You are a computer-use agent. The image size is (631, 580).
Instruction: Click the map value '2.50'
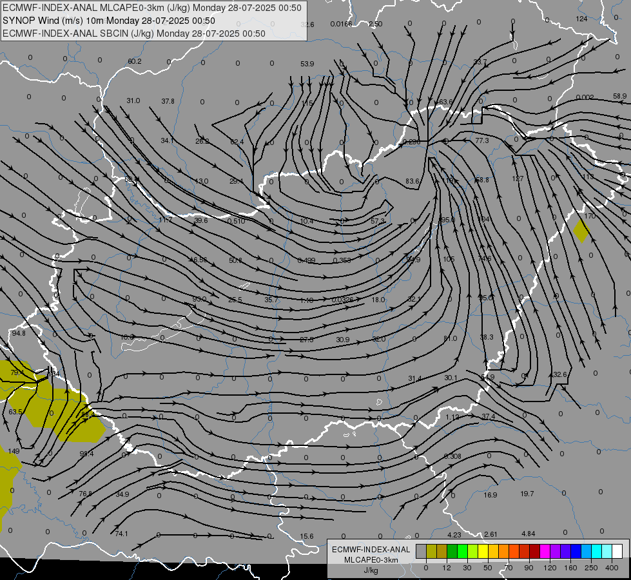[x=376, y=24]
